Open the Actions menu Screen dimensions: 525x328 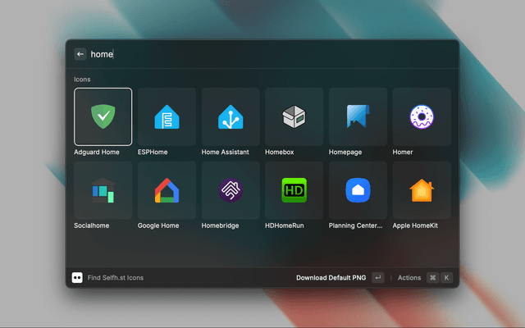409,278
